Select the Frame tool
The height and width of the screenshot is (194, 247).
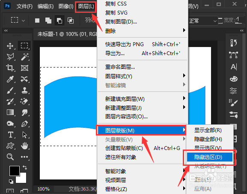[x=25, y=68]
